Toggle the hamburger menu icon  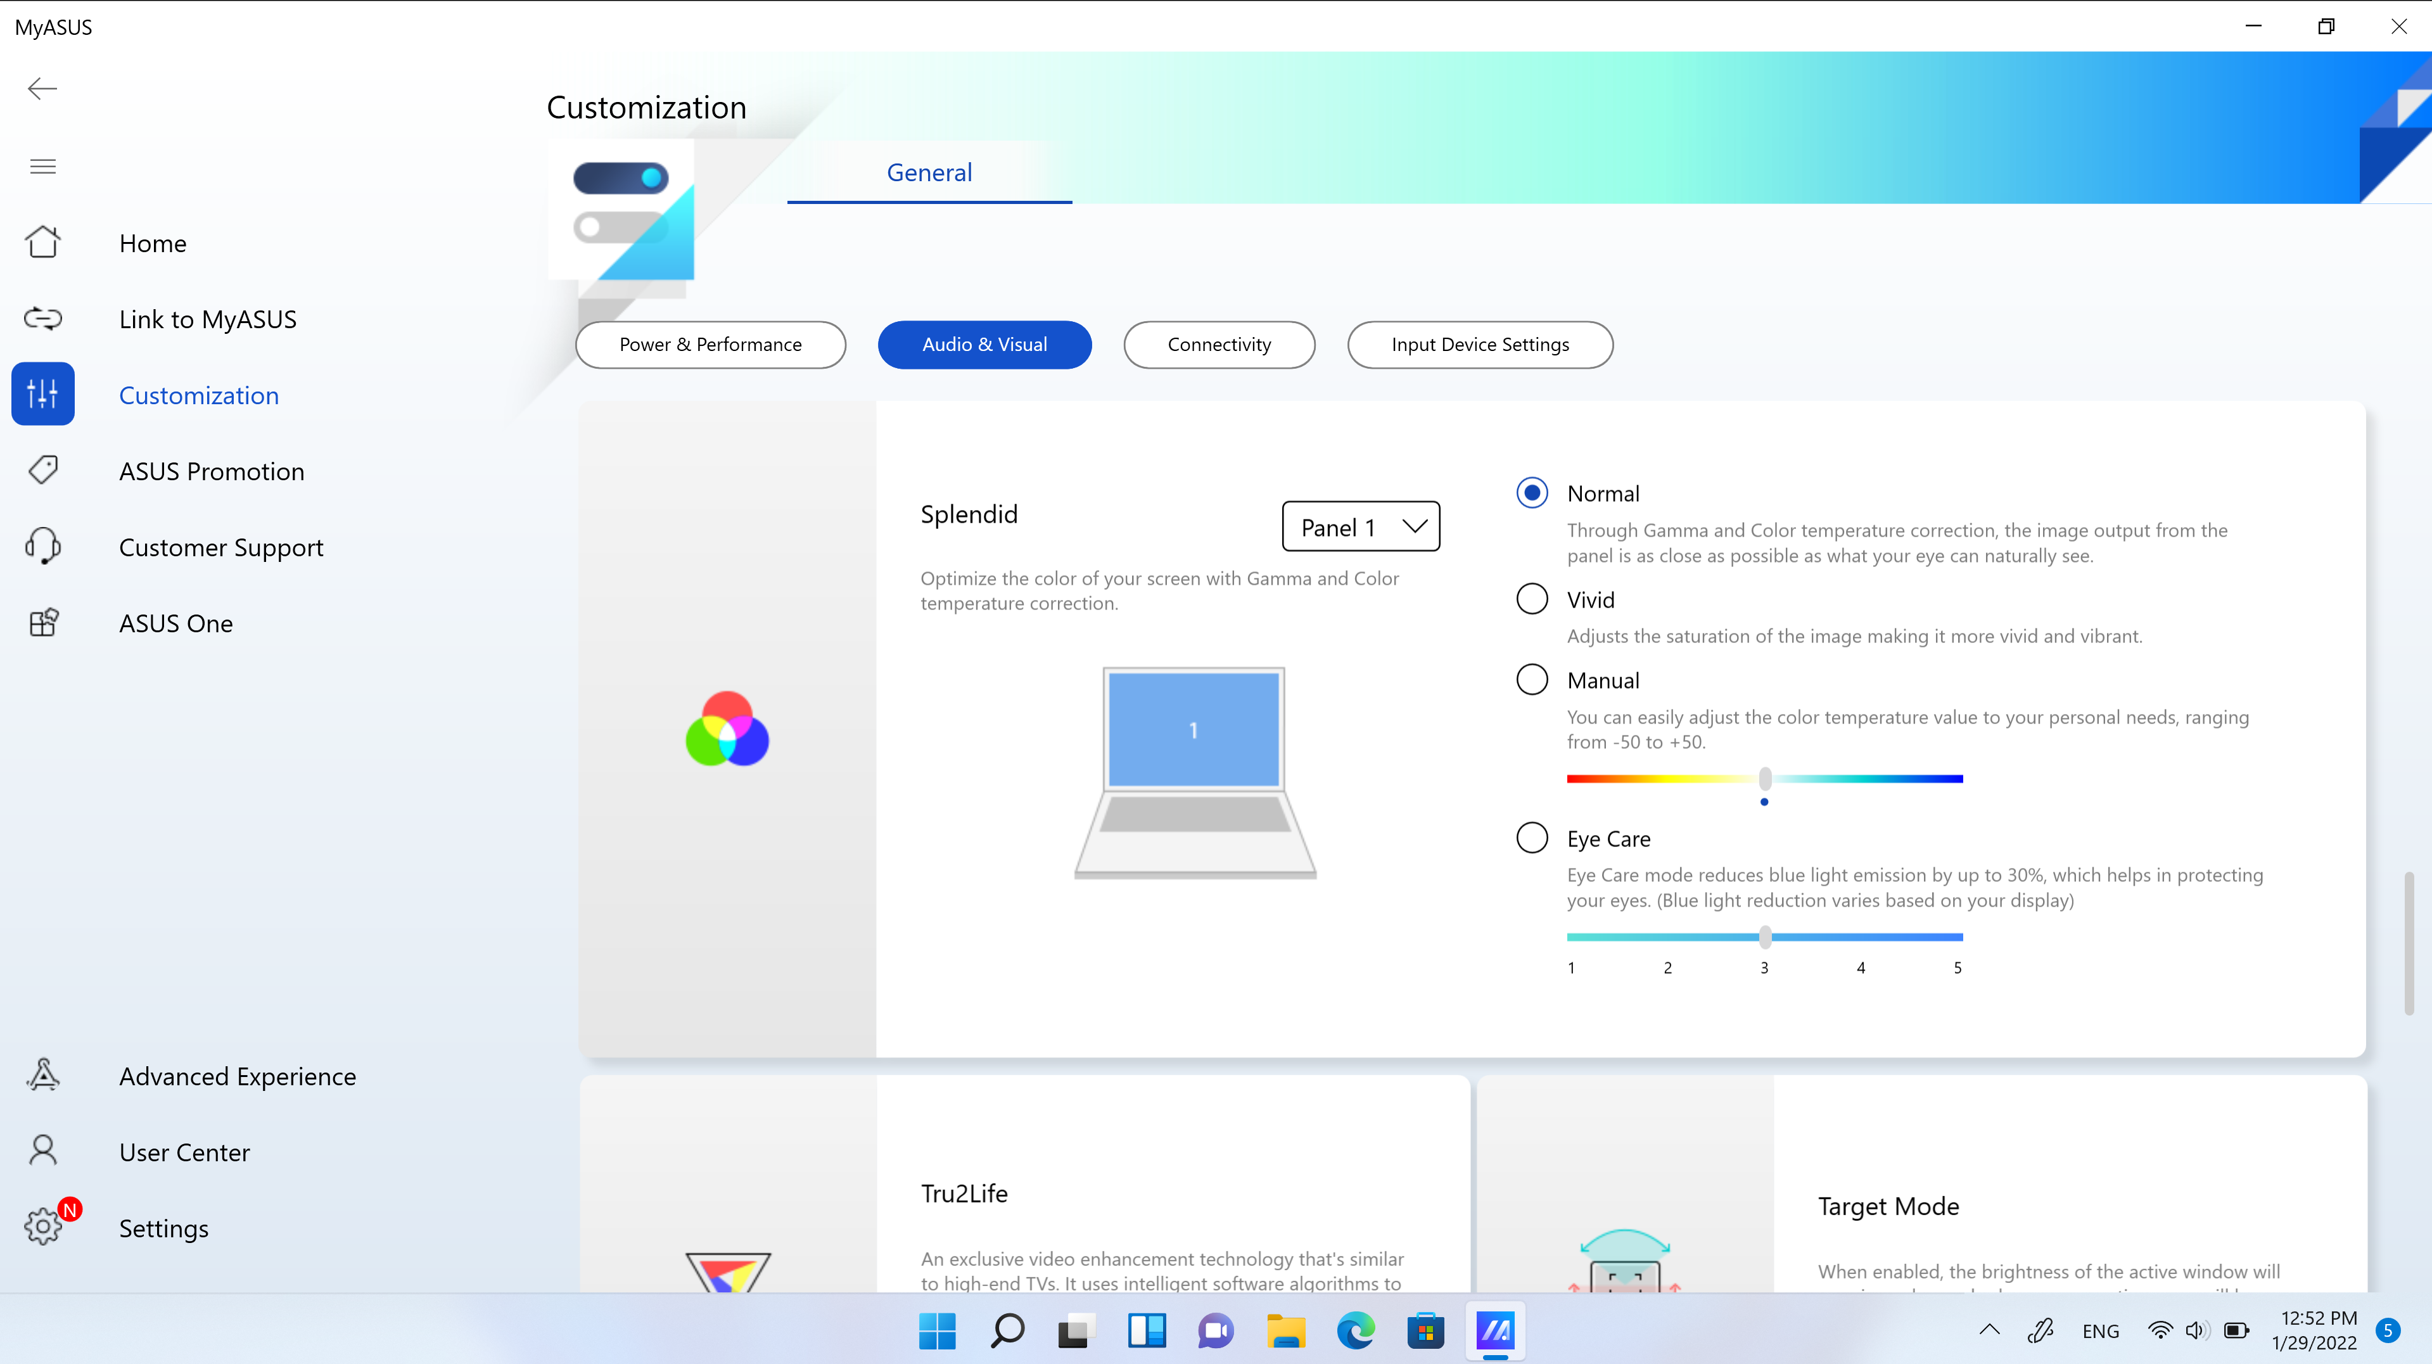[42, 167]
